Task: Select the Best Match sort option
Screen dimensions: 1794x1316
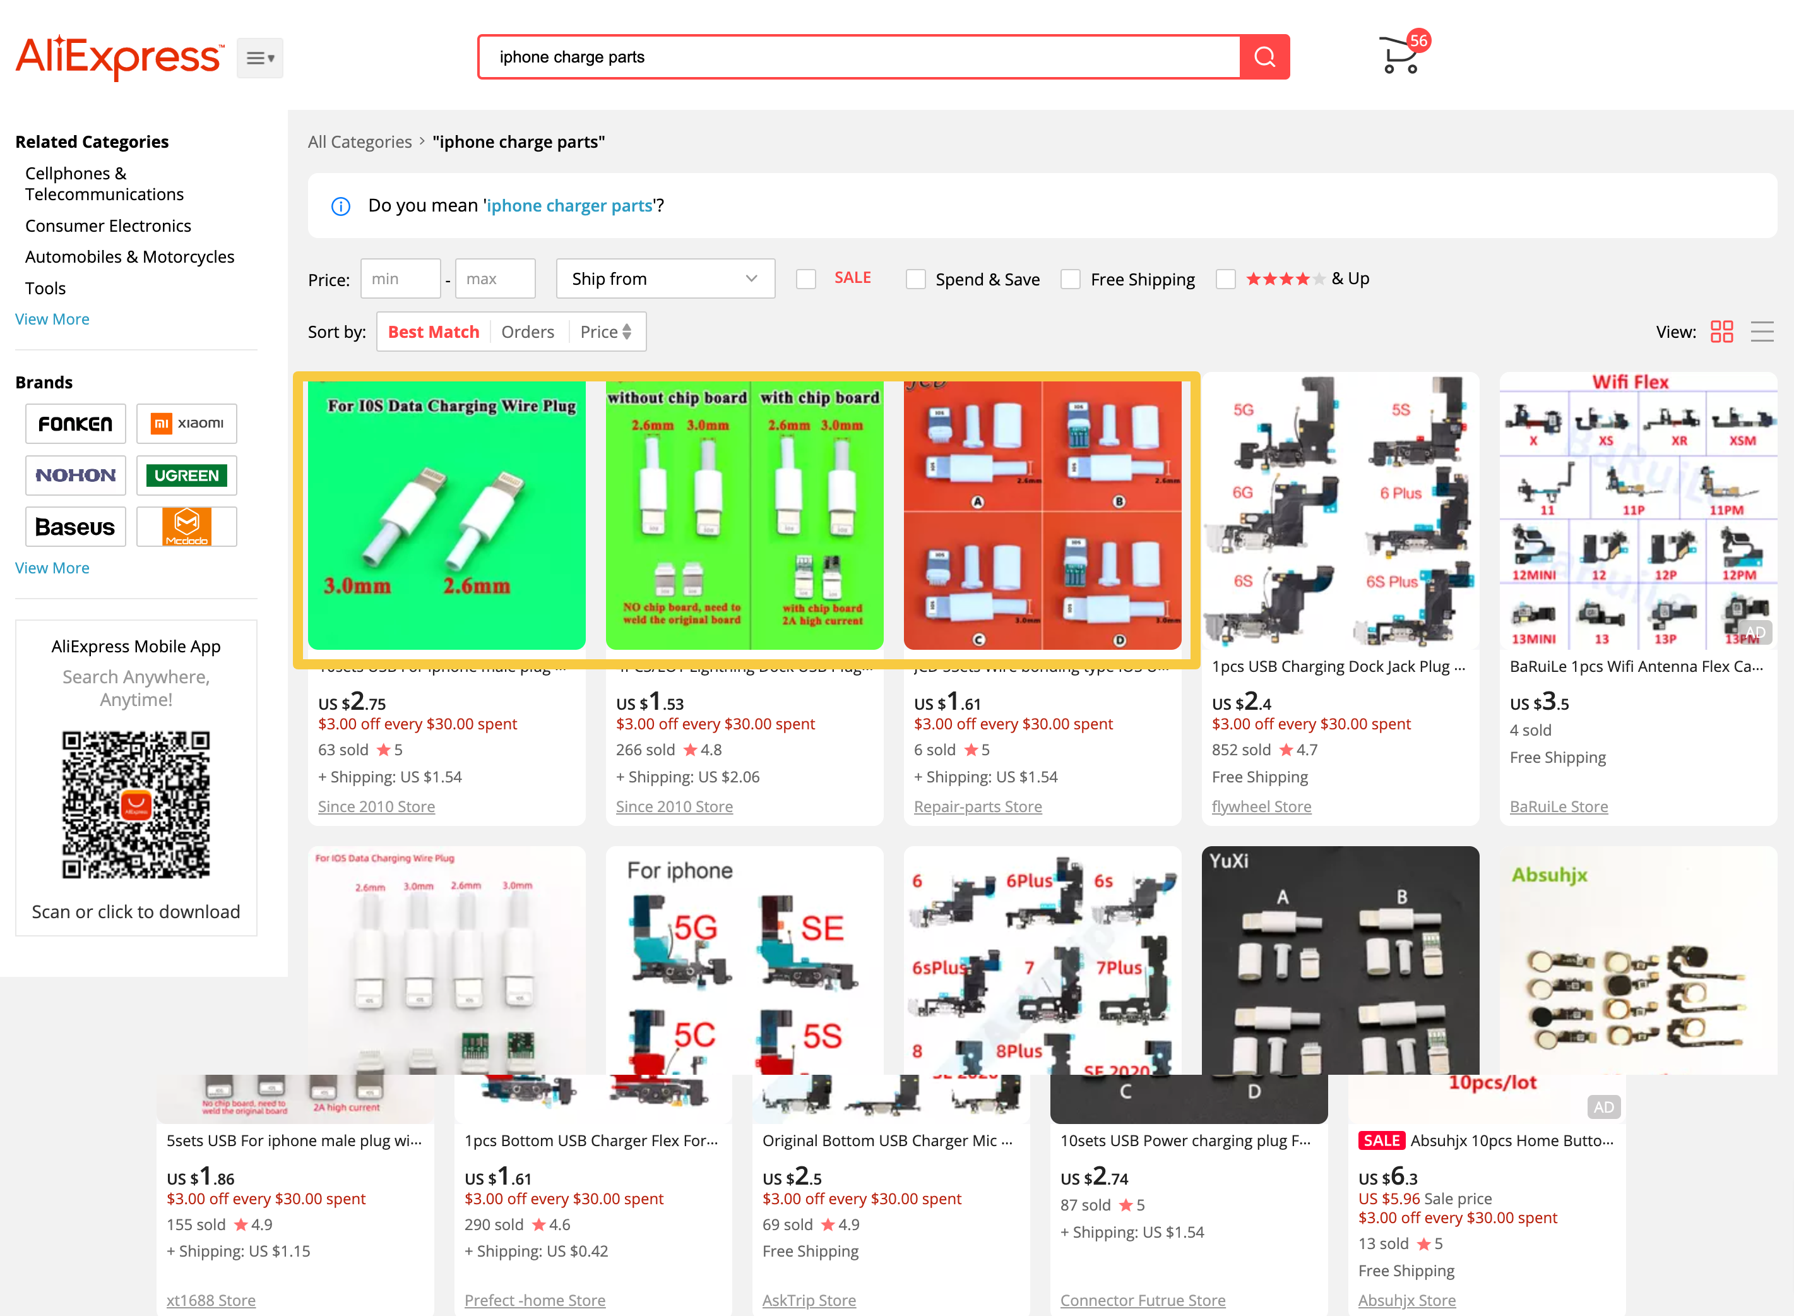Action: 432,332
